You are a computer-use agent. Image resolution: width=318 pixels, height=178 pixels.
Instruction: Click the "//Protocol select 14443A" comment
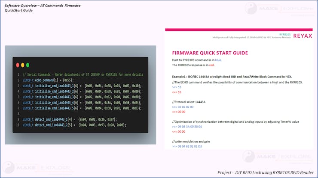(x=189, y=102)
